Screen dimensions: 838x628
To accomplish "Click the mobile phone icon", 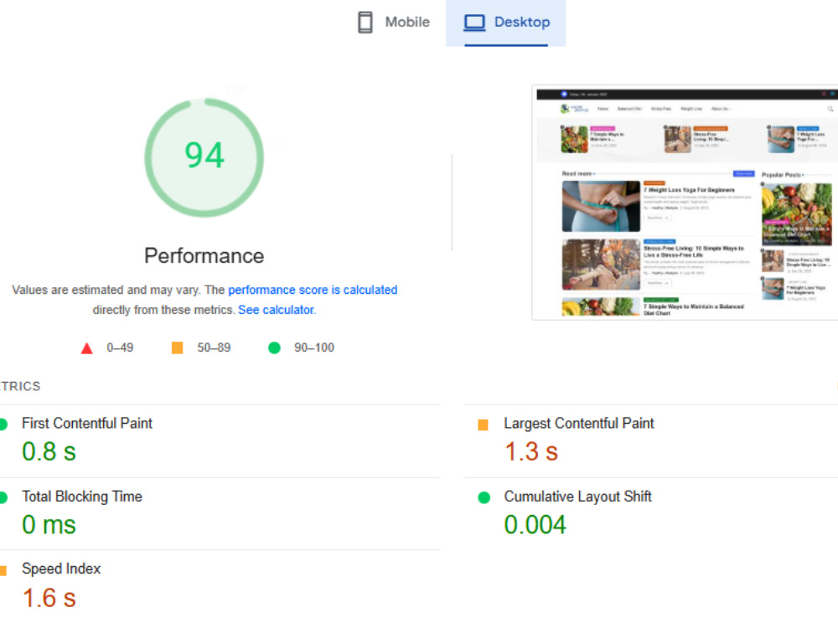I will click(x=365, y=23).
